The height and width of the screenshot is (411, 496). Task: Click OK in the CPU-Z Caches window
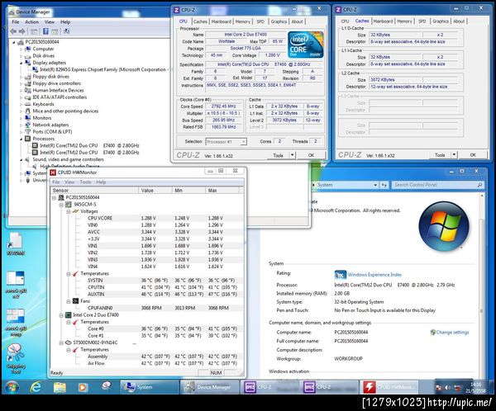473,155
